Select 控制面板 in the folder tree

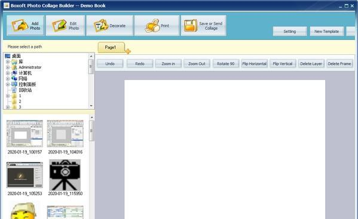coord(24,84)
